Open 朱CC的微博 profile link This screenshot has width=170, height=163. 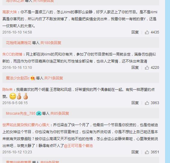12,54
